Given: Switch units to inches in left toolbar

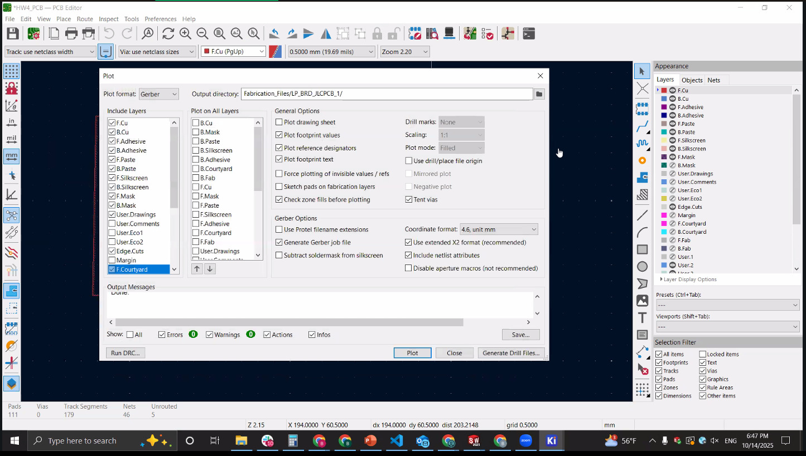Looking at the screenshot, I should (12, 122).
